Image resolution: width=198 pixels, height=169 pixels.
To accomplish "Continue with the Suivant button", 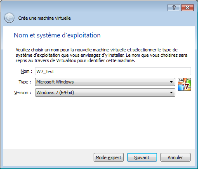I will 142,157.
